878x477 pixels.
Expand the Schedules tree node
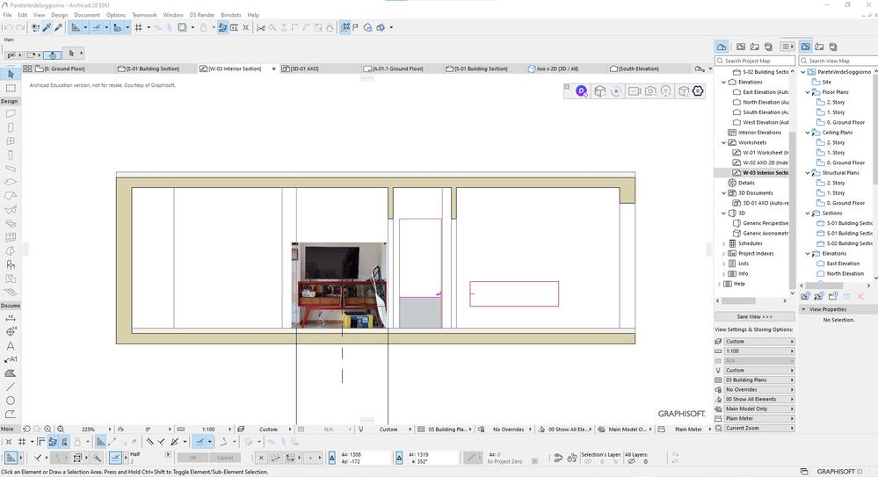(723, 243)
